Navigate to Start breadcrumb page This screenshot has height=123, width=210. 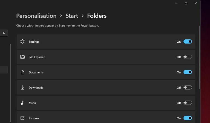pyautogui.click(x=72, y=16)
